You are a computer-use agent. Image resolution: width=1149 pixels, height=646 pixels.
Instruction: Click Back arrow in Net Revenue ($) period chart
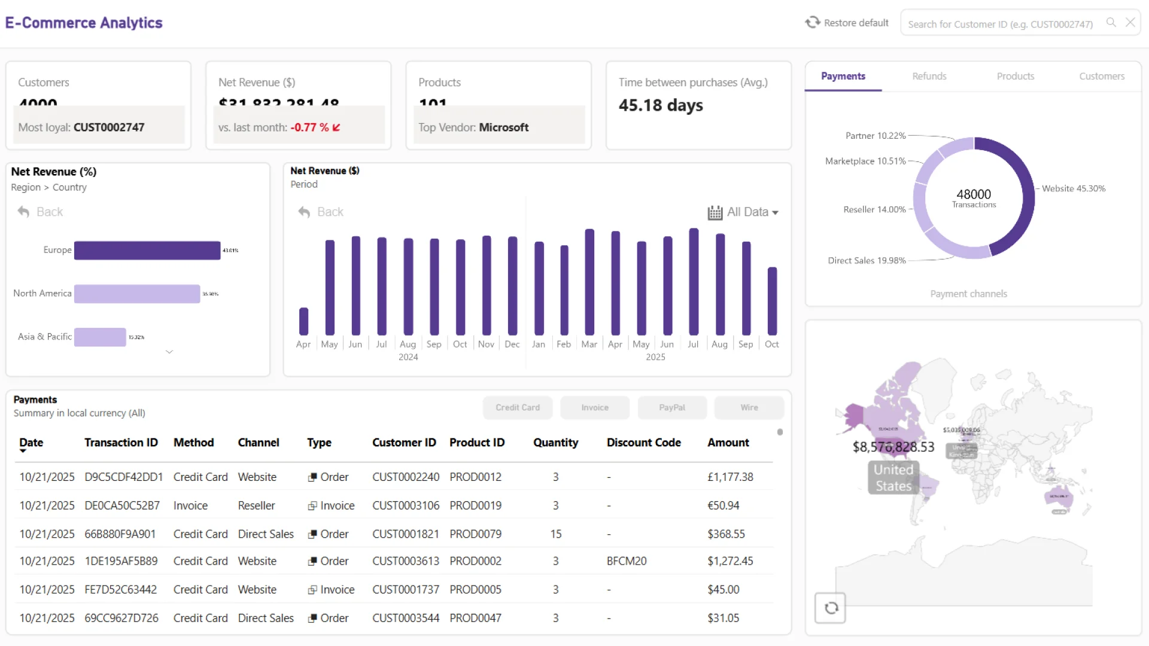pos(305,212)
